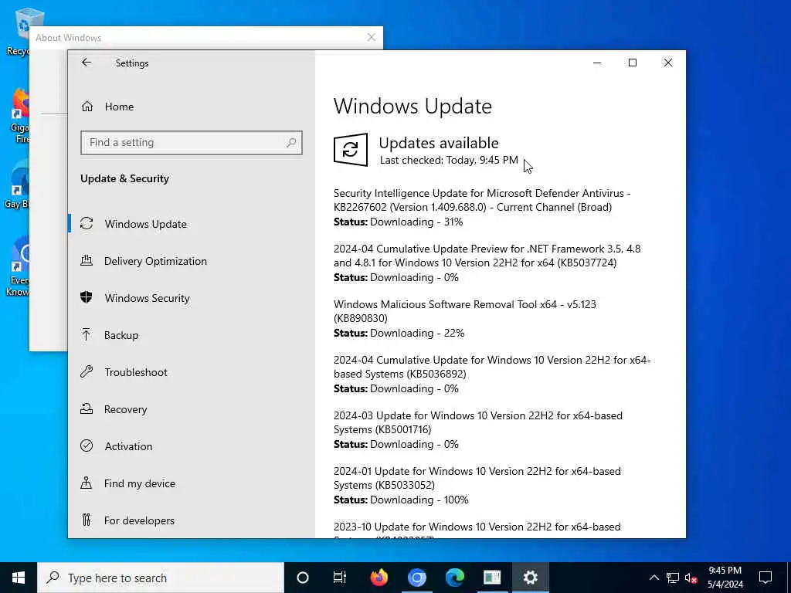Launch Microsoft Edge from the taskbar
Image resolution: width=791 pixels, height=593 pixels.
[454, 578]
